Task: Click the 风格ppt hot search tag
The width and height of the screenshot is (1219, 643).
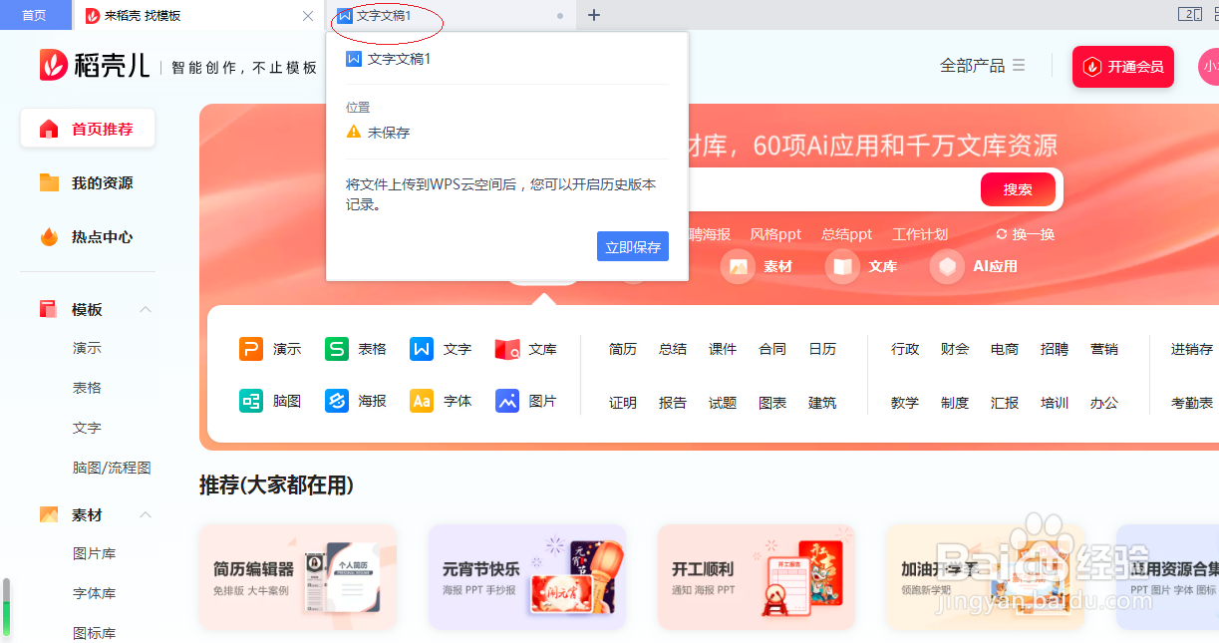Action: click(775, 234)
